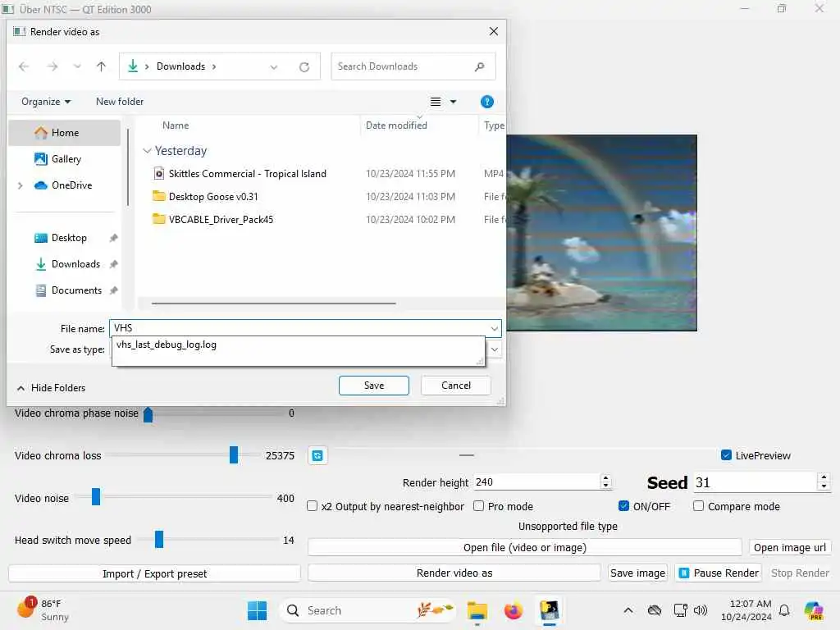Open the File name dropdown arrow
Viewport: 840px width, 630px height.
tap(494, 328)
